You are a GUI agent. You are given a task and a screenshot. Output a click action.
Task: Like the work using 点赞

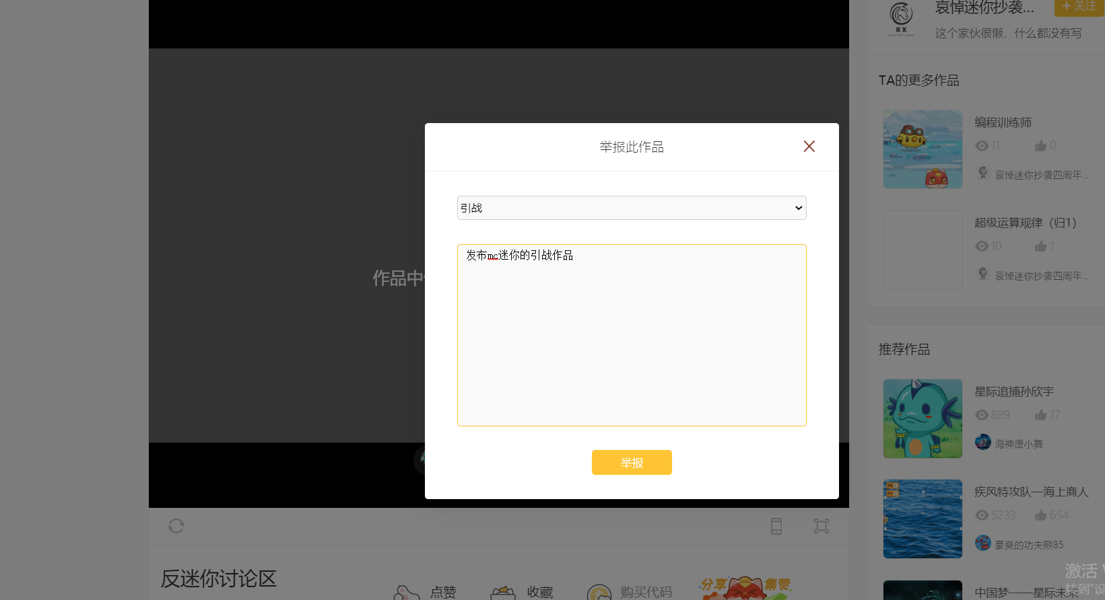(x=426, y=592)
